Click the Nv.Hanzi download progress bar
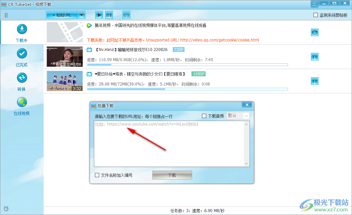Screen dimensions: 352x215 pyautogui.click(x=187, y=65)
